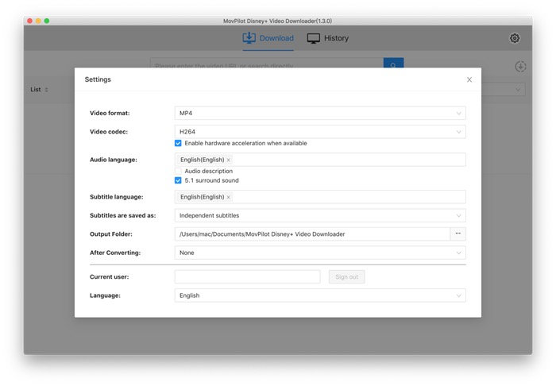This screenshot has width=556, height=386.
Task: Click the blue search icon button
Action: point(393,63)
